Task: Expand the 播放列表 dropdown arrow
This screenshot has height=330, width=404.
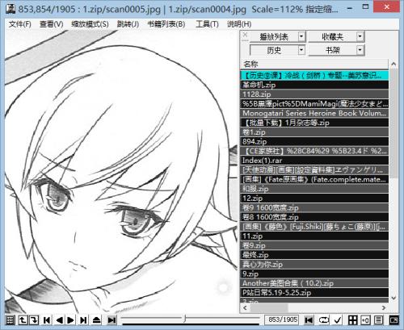Action: 301,36
